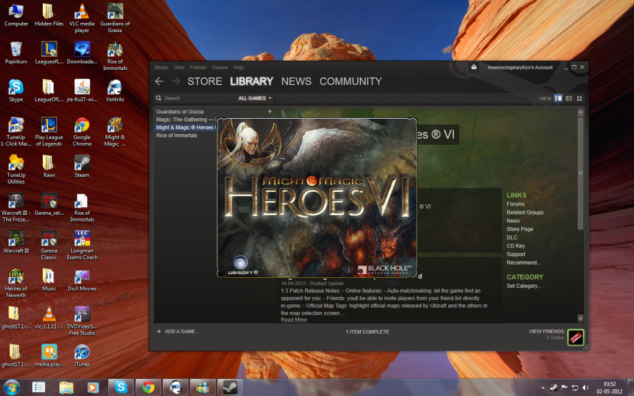Select the Heroes of Newerth desktop icon

pos(16,283)
